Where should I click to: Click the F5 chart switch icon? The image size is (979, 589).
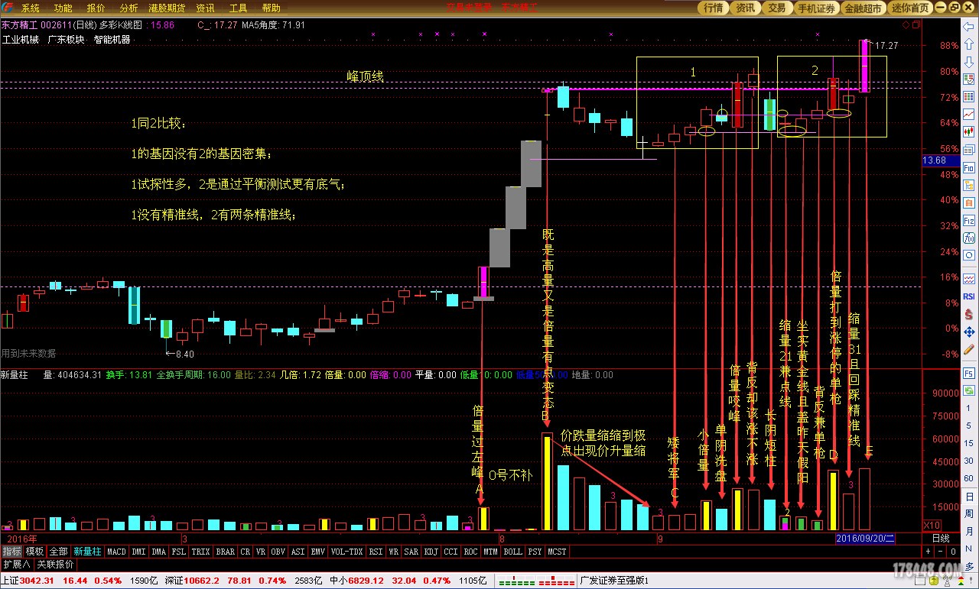click(969, 373)
